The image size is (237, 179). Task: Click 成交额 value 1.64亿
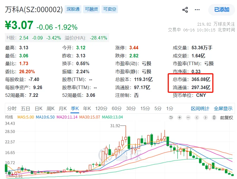pyautogui.click(x=198, y=56)
